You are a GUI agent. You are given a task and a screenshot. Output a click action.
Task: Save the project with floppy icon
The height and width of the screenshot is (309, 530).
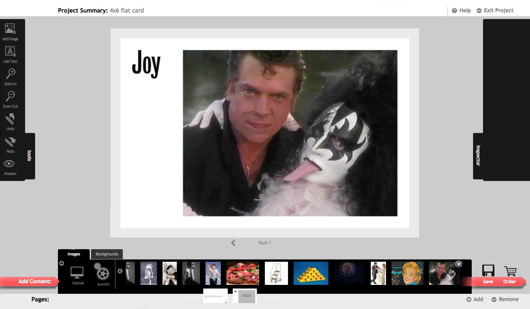488,271
